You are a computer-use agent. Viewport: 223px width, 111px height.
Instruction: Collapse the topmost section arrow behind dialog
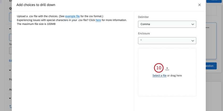click(10, 29)
